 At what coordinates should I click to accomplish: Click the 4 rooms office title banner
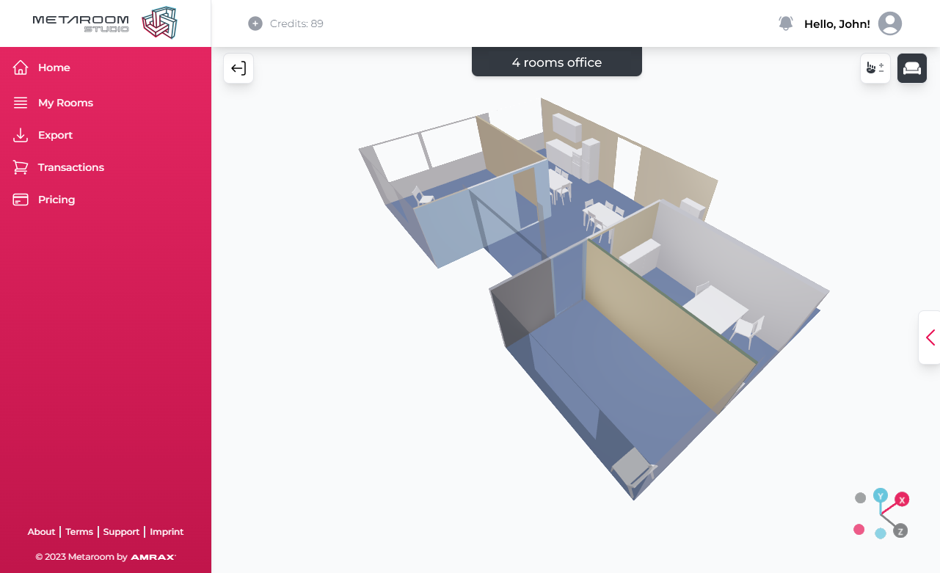tap(556, 62)
